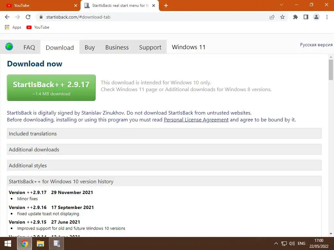
Task: Click the page vertical scrollbar thumb
Action: click(331, 70)
